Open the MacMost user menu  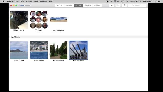[147, 1]
